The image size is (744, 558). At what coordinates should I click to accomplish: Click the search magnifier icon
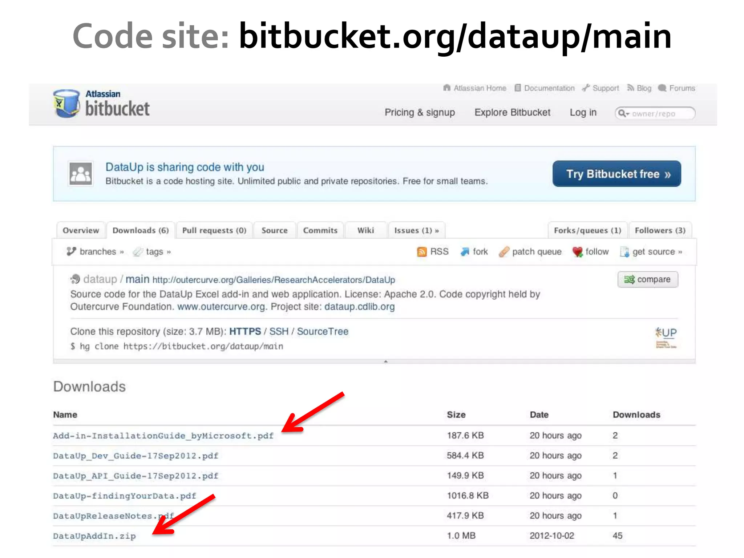(x=623, y=113)
